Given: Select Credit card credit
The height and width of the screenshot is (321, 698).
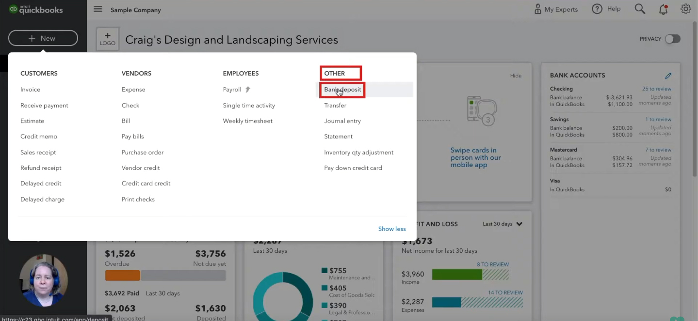Looking at the screenshot, I should (x=146, y=183).
